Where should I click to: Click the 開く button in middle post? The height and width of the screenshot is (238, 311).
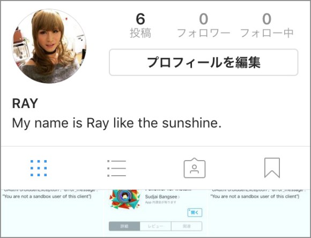coord(195,213)
